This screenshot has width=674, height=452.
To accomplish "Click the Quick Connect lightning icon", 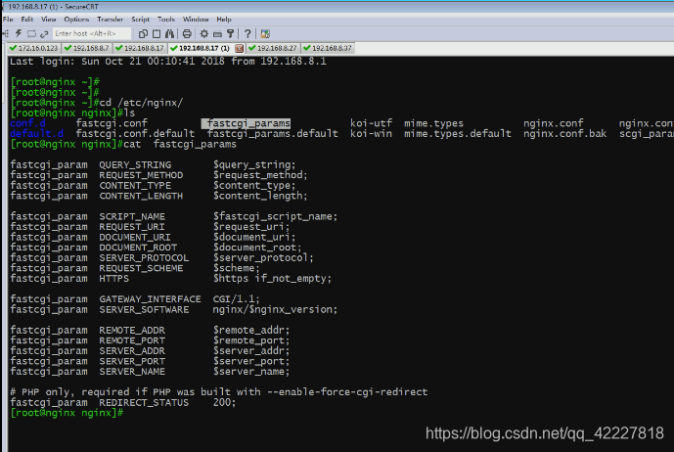I will (x=19, y=33).
